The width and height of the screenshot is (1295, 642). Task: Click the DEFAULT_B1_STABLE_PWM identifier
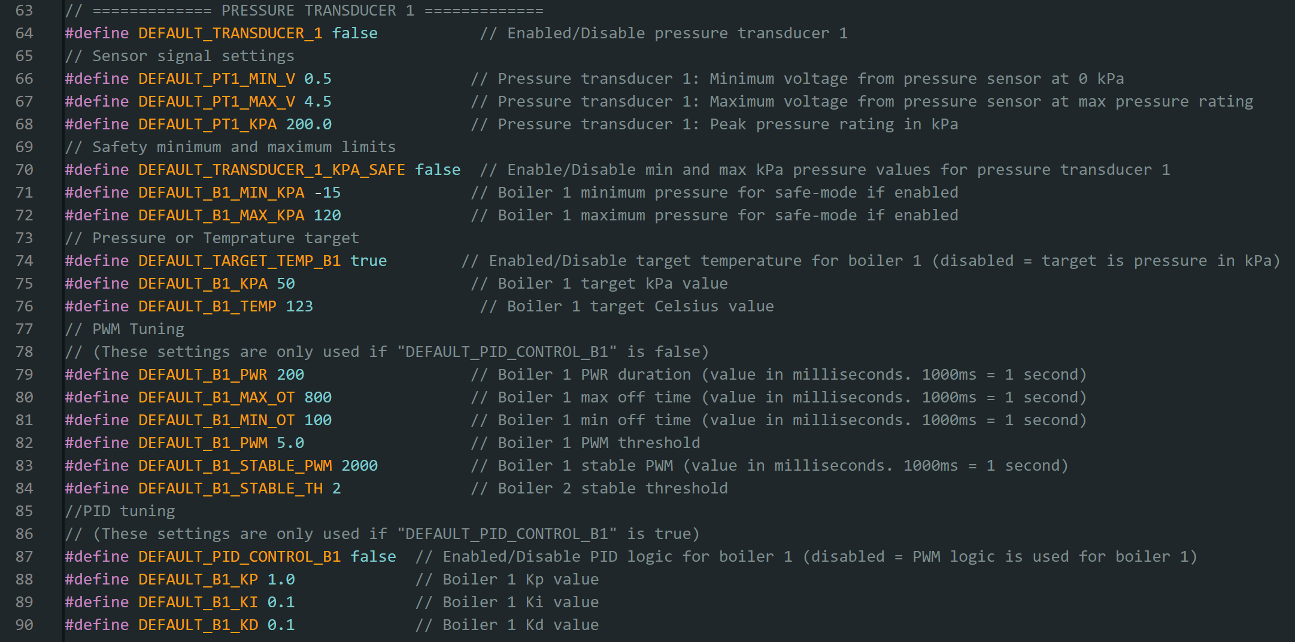(235, 465)
